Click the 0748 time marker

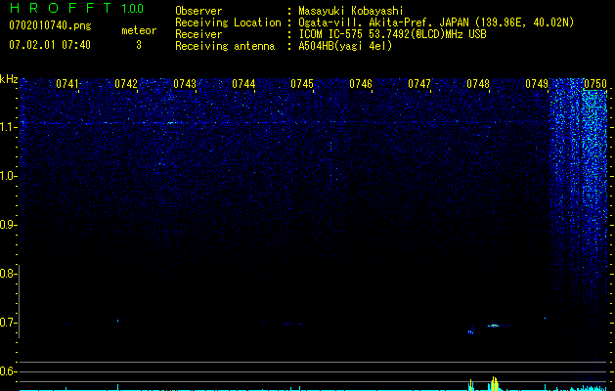point(478,84)
